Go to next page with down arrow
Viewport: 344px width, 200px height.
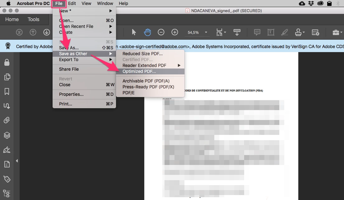47,32
